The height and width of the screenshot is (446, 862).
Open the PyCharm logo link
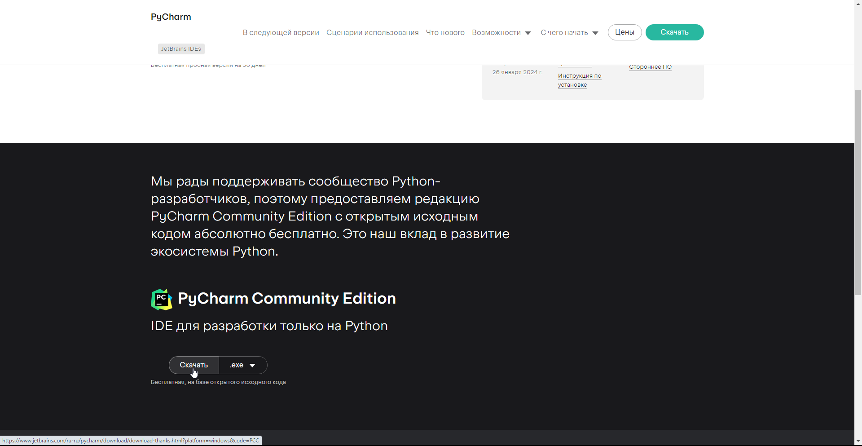tap(171, 17)
